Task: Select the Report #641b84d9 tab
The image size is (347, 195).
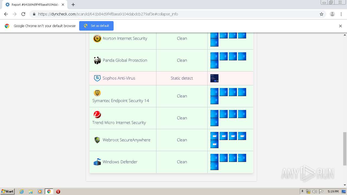Action: (x=34, y=5)
